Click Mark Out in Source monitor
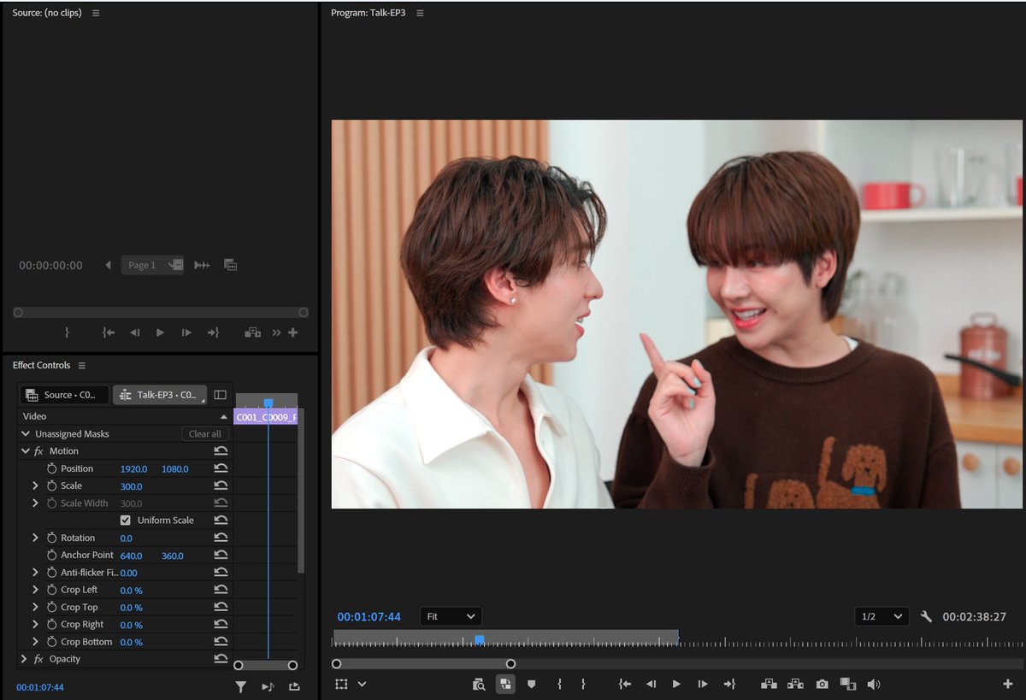The width and height of the screenshot is (1026, 700). click(x=67, y=332)
